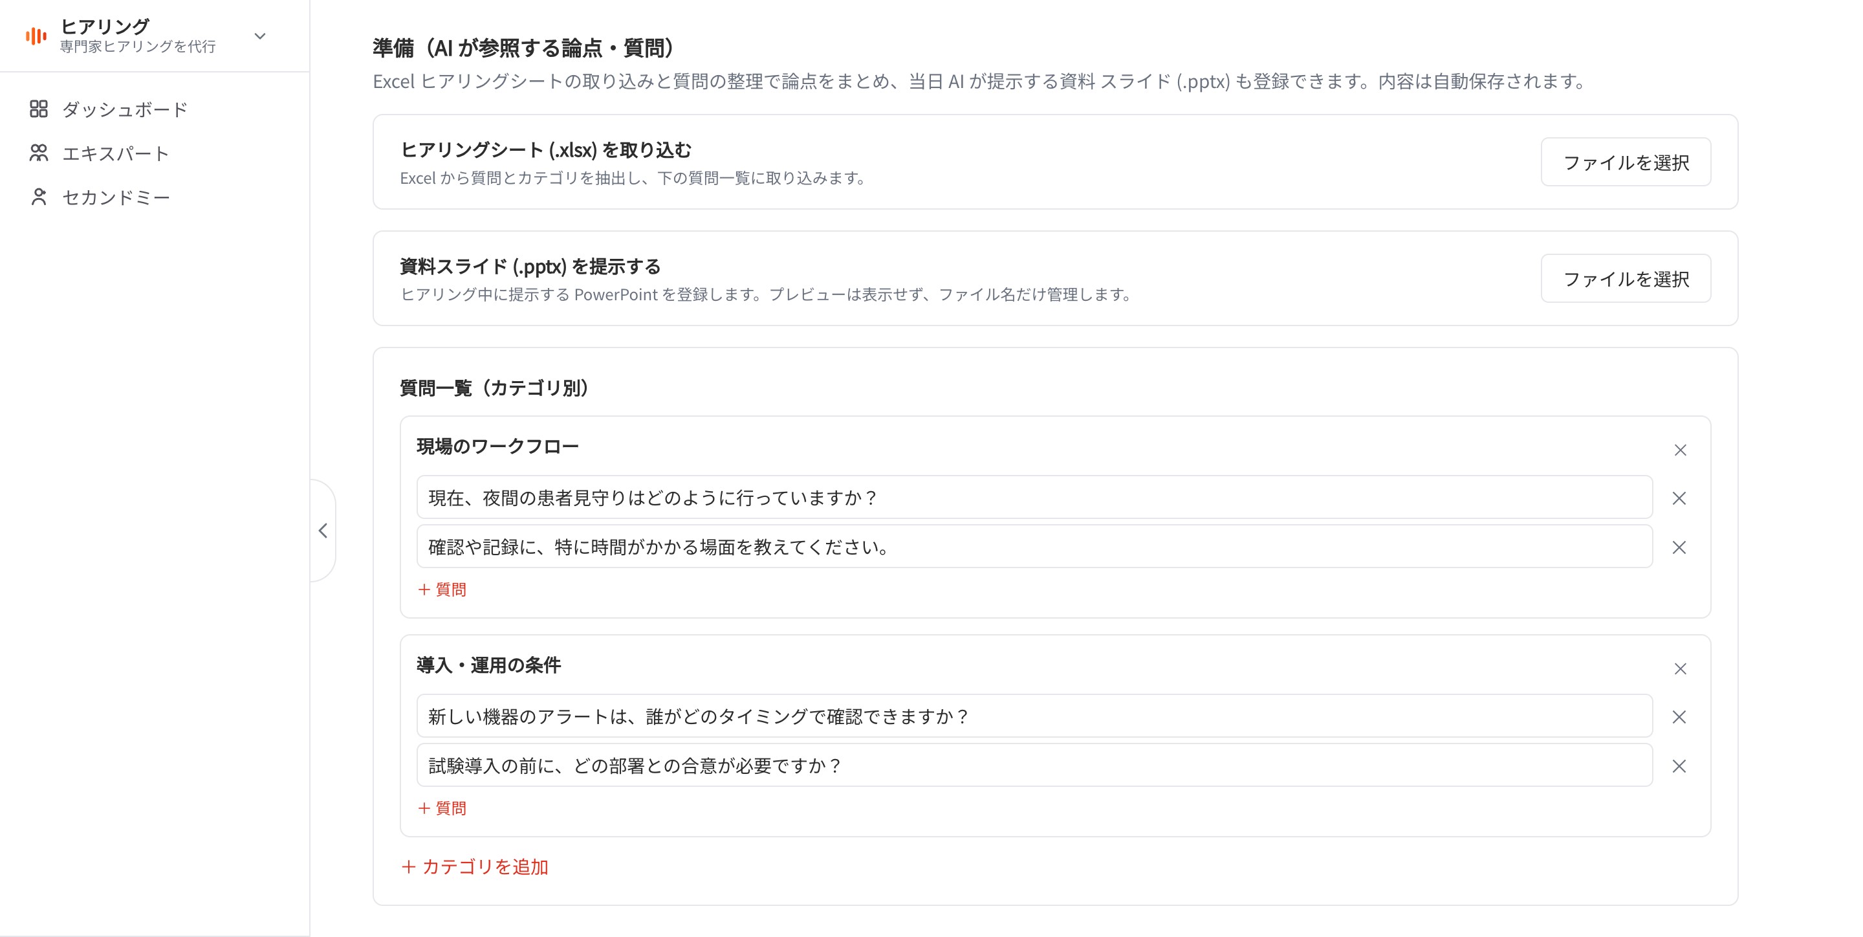The width and height of the screenshot is (1863, 937).
Task: Add a question under 導入・運用の条件
Action: tap(442, 808)
